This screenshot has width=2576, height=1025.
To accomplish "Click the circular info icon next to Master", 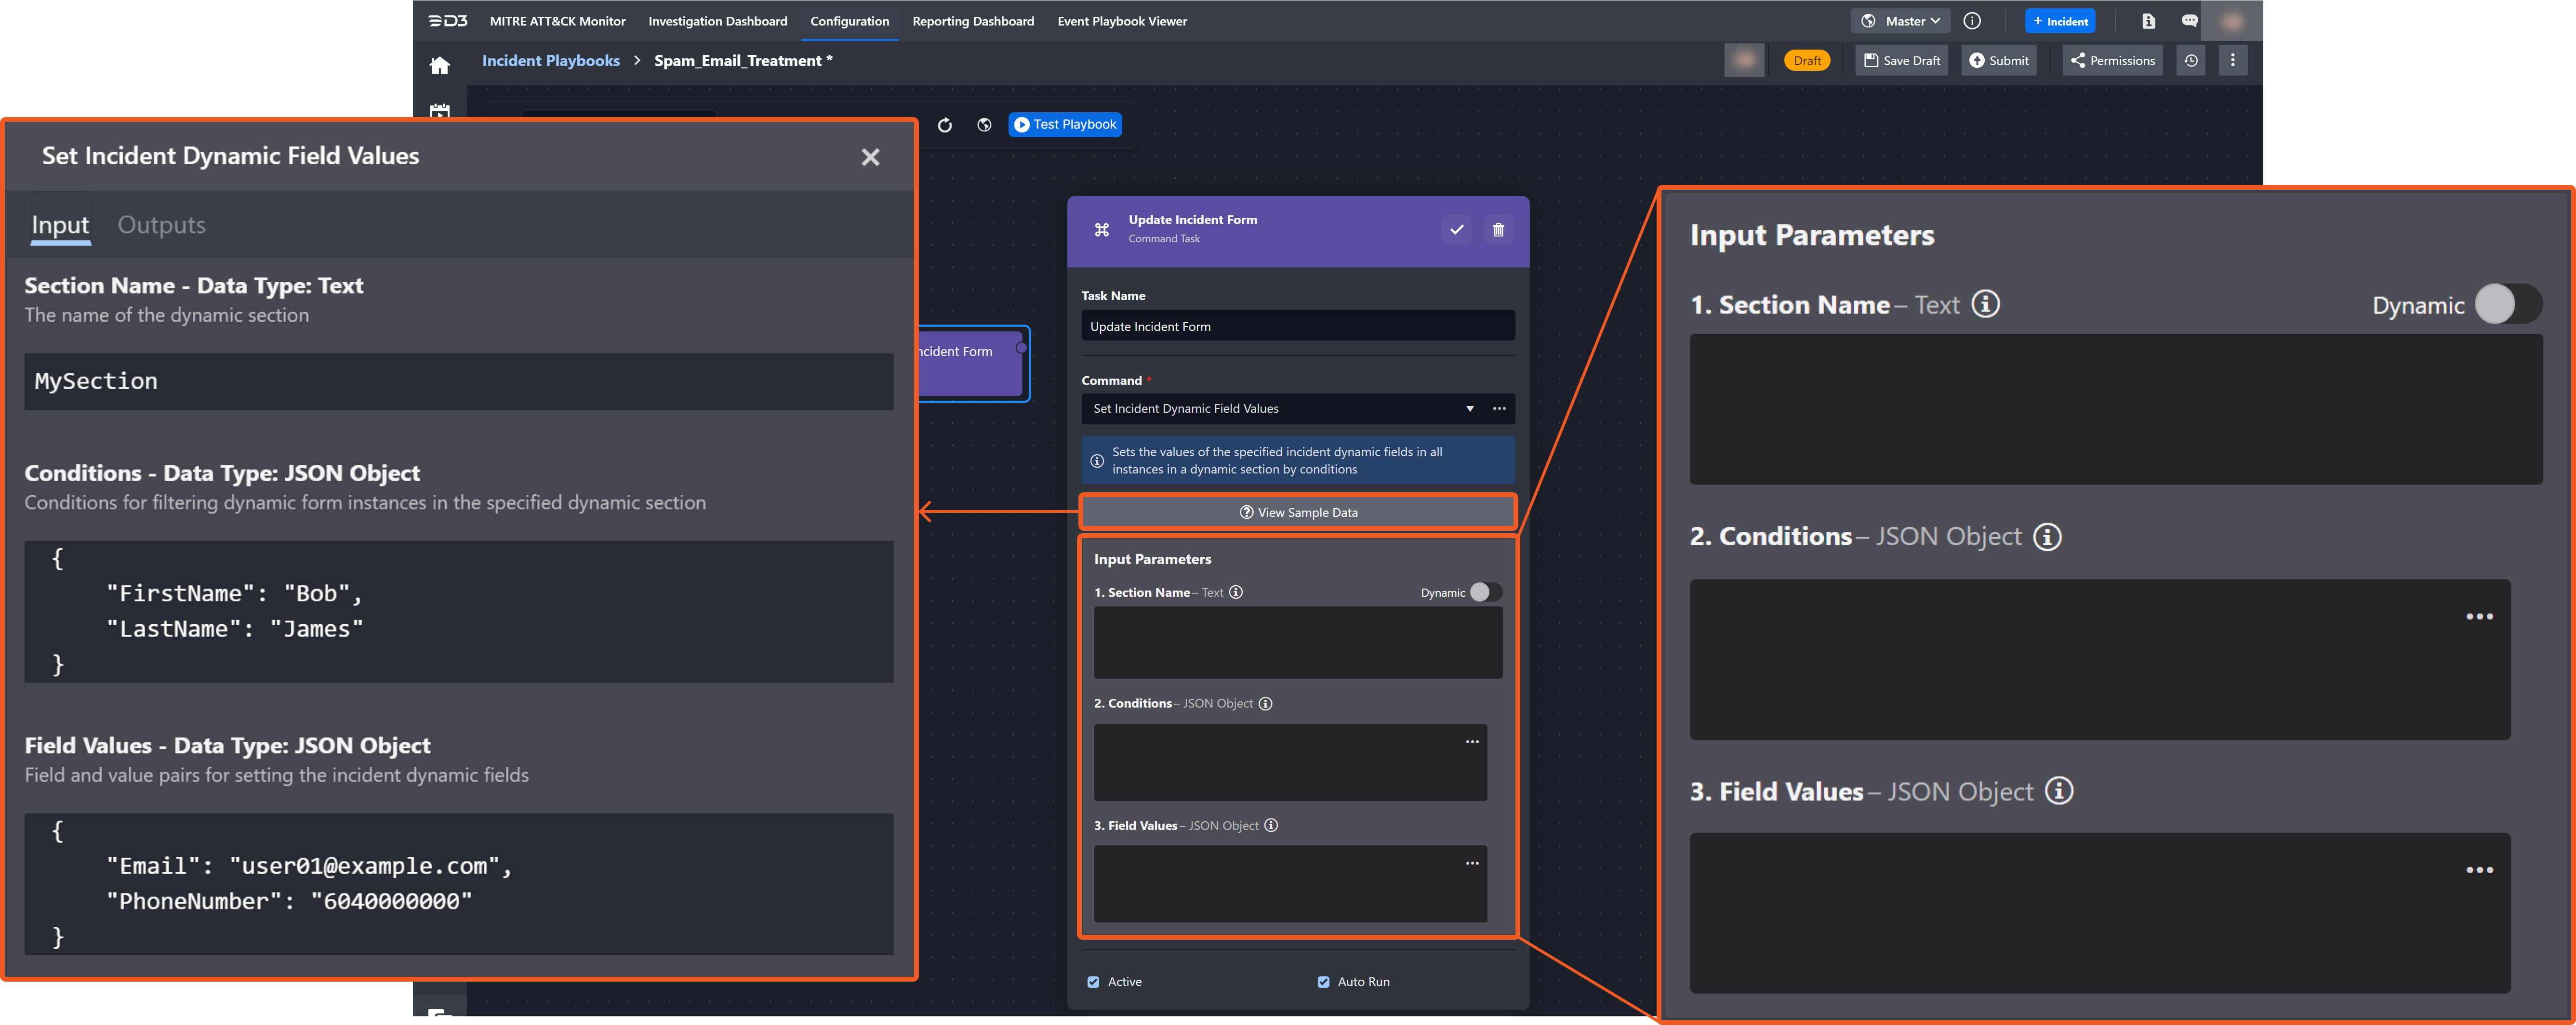I will (x=1972, y=21).
